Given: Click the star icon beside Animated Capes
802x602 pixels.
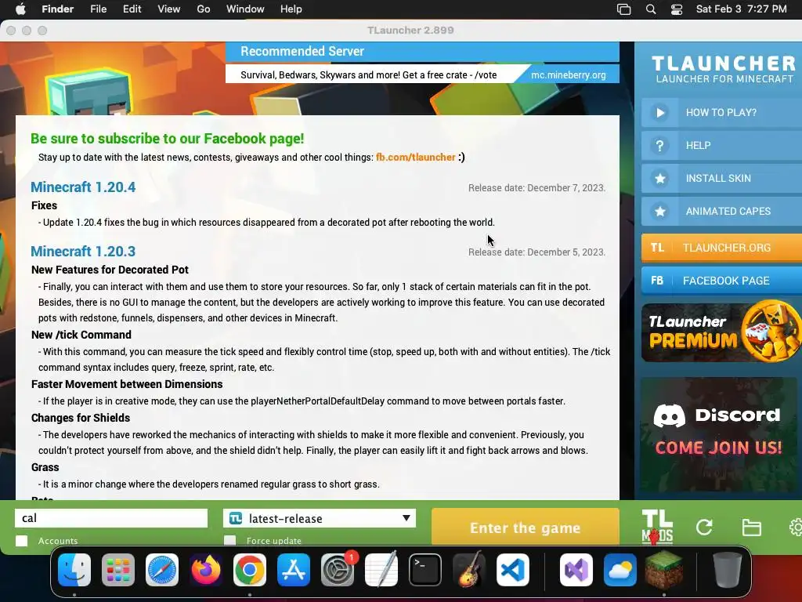Looking at the screenshot, I should [x=659, y=211].
